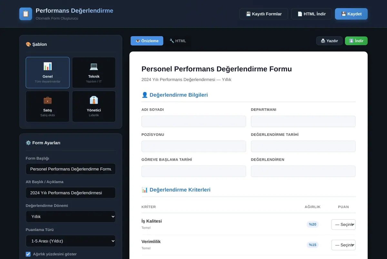The image size is (387, 259).
Task: Toggle Ağırlık yüzdesini göster checkbox
Action: pyautogui.click(x=28, y=254)
